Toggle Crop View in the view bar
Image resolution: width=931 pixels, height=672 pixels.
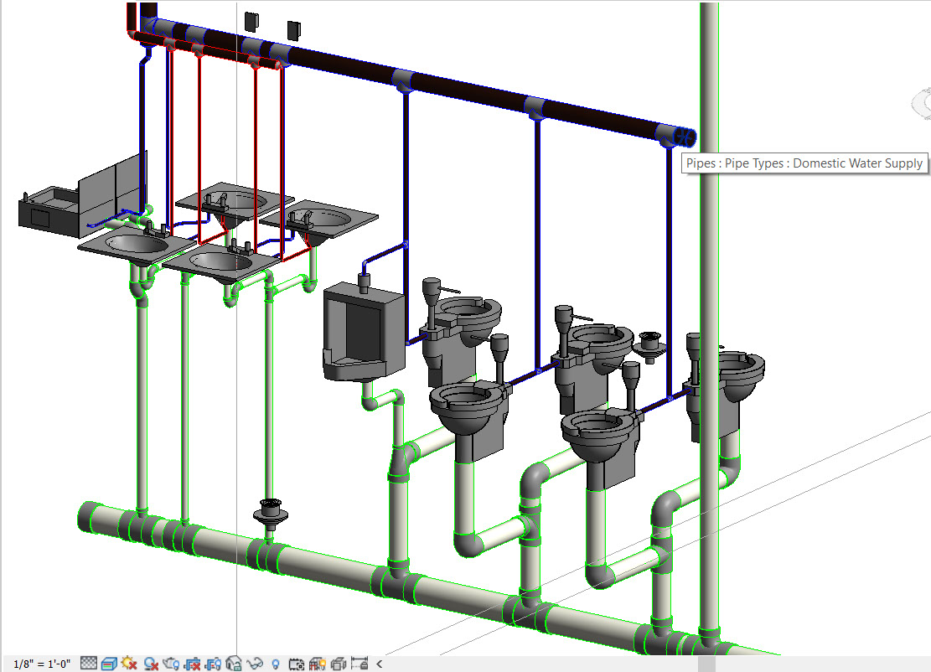pyautogui.click(x=193, y=664)
